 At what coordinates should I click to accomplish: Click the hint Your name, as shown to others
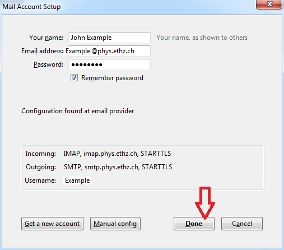[x=202, y=38]
